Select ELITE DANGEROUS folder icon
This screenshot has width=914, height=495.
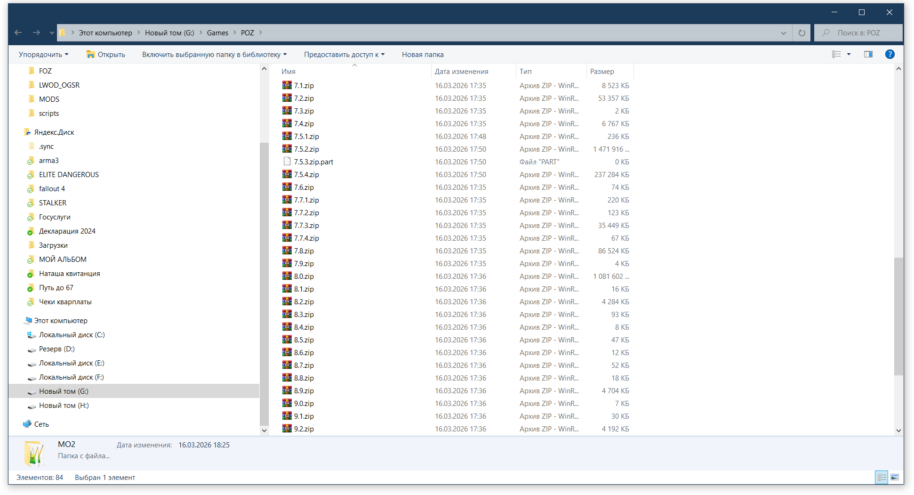click(31, 175)
